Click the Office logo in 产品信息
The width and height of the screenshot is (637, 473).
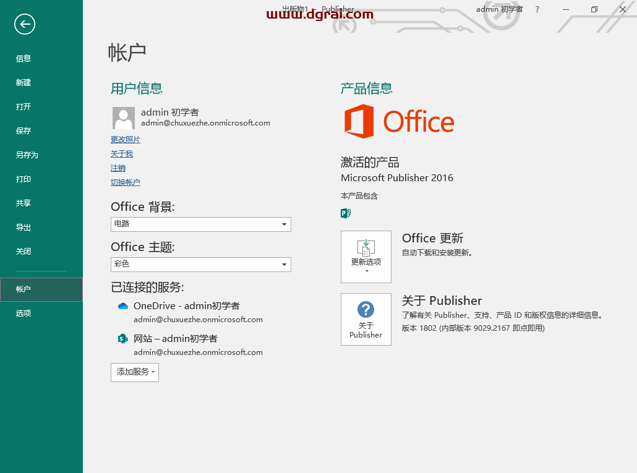(399, 121)
